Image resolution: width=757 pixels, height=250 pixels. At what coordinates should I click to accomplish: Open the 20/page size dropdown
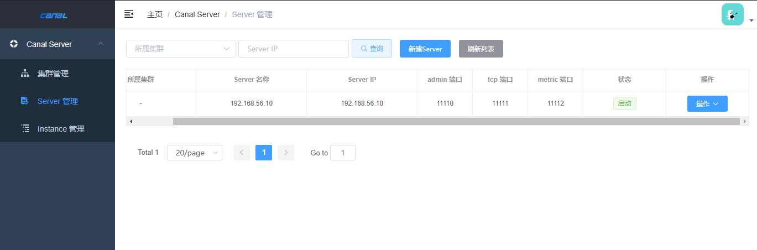(x=195, y=153)
